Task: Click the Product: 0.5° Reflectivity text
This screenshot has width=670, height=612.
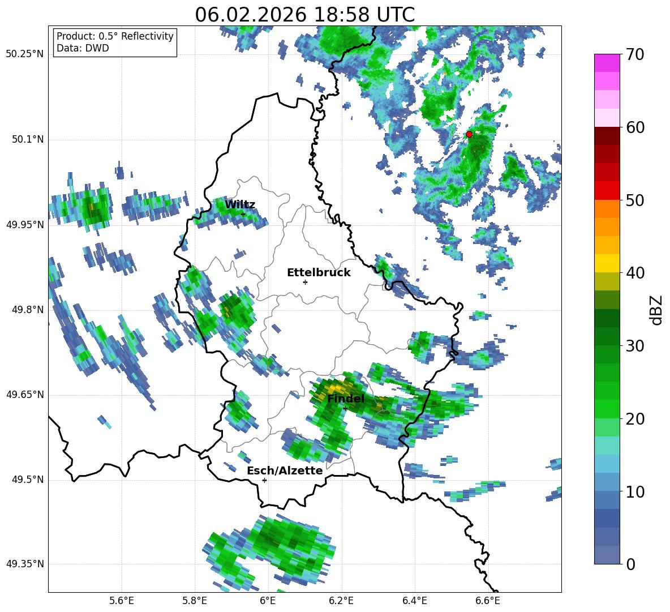Action: (x=115, y=36)
